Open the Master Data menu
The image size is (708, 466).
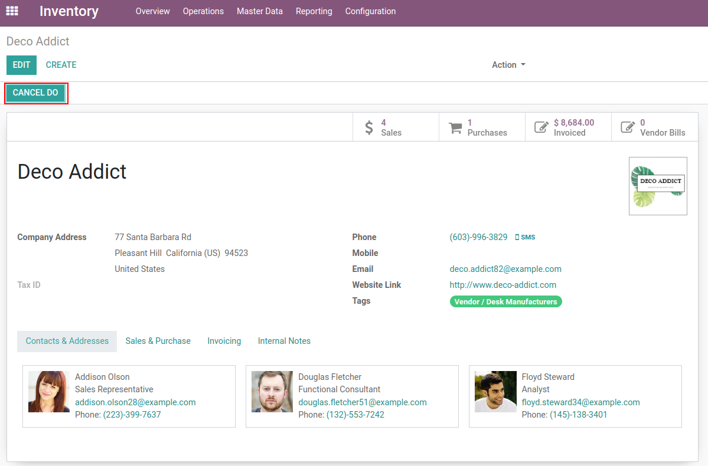tap(260, 11)
